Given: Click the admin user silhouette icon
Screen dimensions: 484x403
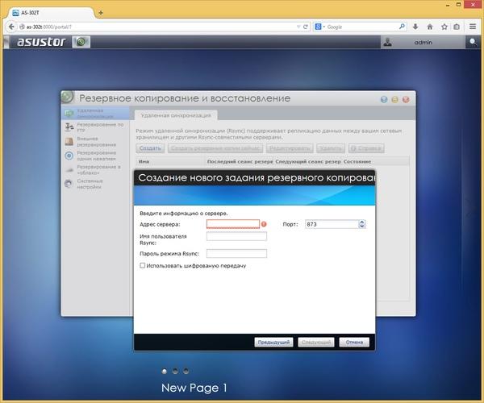Looking at the screenshot, I should click(x=388, y=42).
